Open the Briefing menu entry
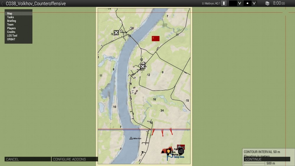Screen dimensions: 295x166 (12, 21)
